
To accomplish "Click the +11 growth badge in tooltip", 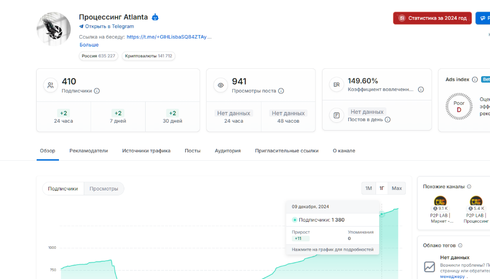I will tap(300, 238).
